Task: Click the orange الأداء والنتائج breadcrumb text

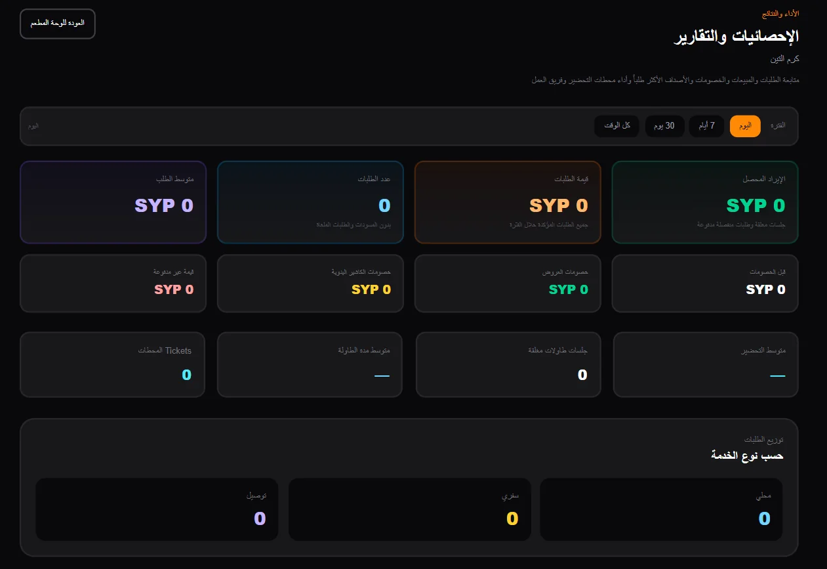Action: (780, 14)
